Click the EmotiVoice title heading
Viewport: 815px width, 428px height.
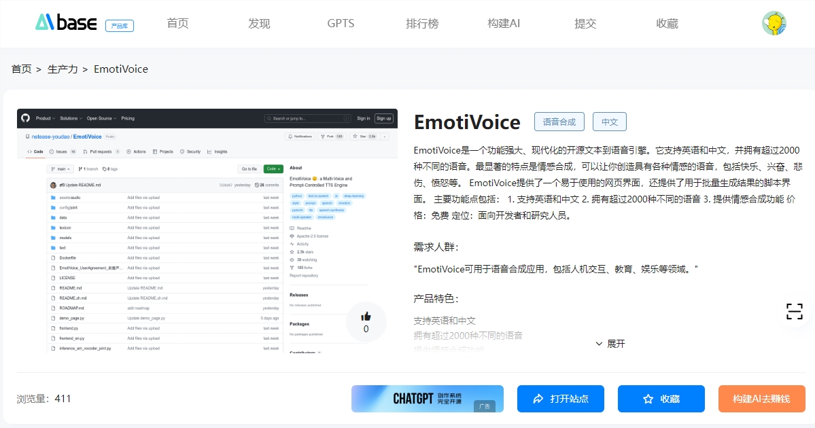pos(467,122)
